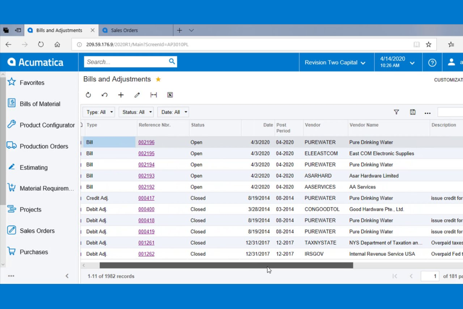Sort by the Status column header
This screenshot has height=309, width=463.
[x=198, y=125]
